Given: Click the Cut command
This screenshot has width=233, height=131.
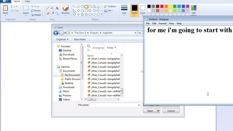Looking at the screenshot, I should pyautogui.click(x=14, y=7).
